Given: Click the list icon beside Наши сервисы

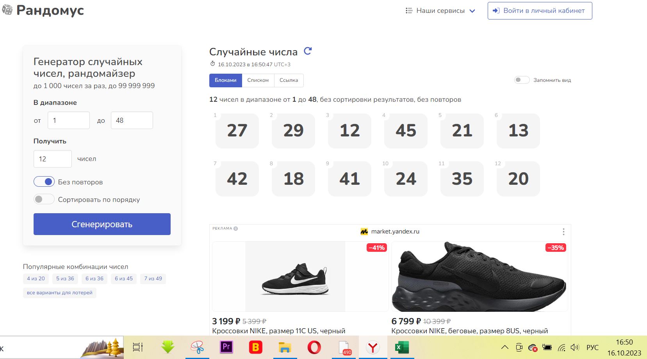Looking at the screenshot, I should point(409,11).
